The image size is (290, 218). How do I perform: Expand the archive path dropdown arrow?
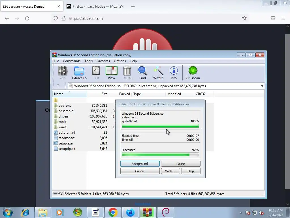[262, 86]
